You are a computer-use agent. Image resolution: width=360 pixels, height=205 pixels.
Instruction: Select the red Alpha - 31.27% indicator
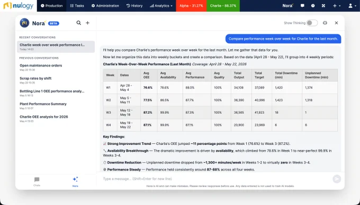191,6
